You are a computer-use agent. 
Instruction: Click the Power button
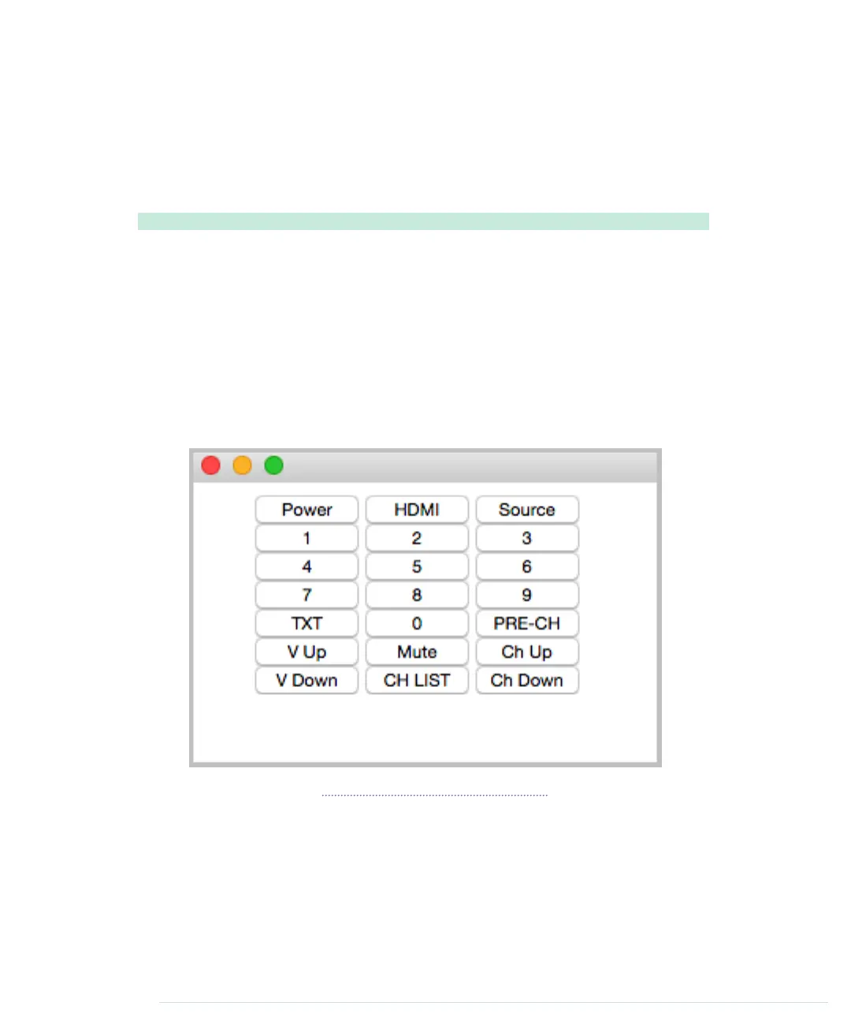click(x=307, y=510)
